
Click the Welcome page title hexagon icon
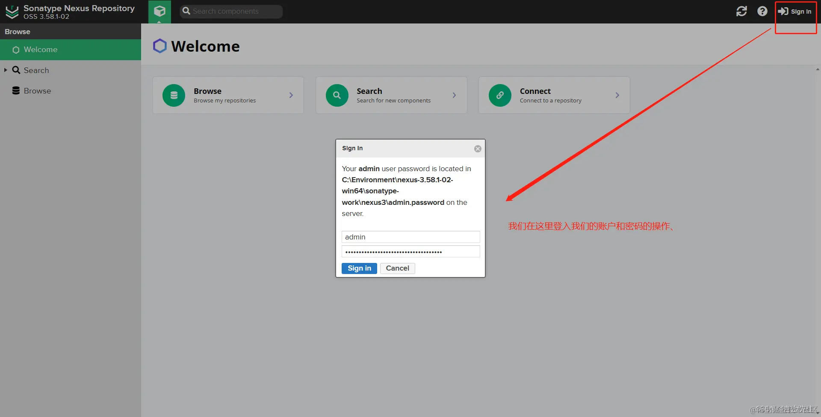159,46
